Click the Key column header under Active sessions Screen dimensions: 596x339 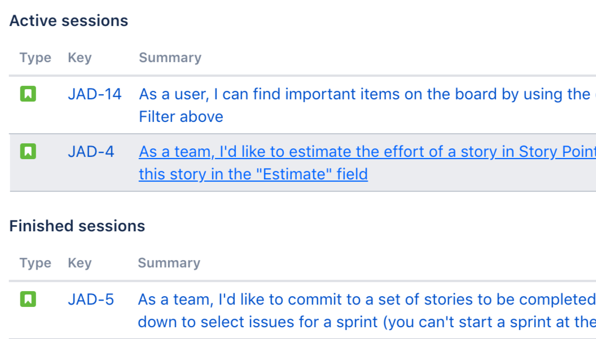80,58
